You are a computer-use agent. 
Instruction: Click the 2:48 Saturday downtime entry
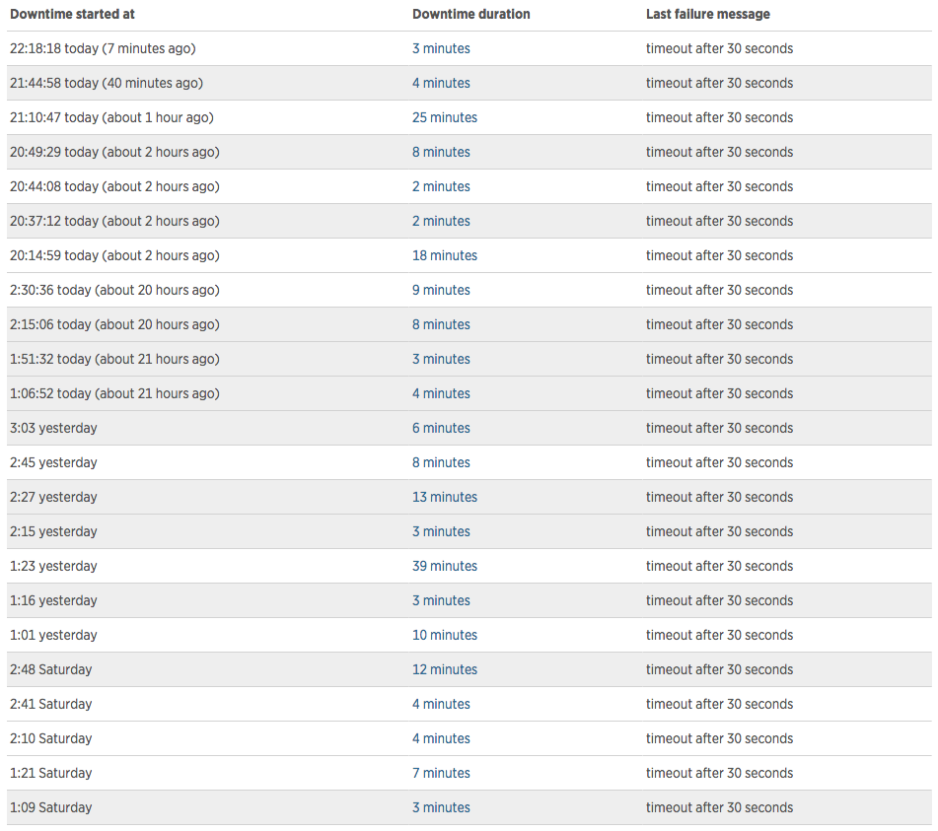click(50, 669)
